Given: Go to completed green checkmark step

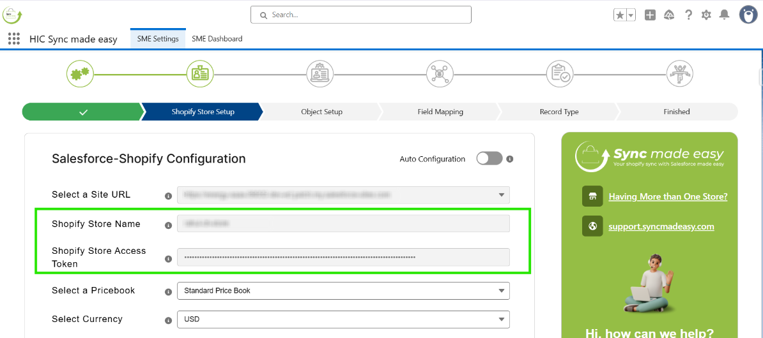Looking at the screenshot, I should coord(82,112).
